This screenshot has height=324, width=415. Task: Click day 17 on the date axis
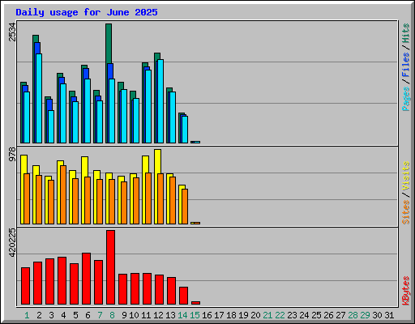[219, 315]
